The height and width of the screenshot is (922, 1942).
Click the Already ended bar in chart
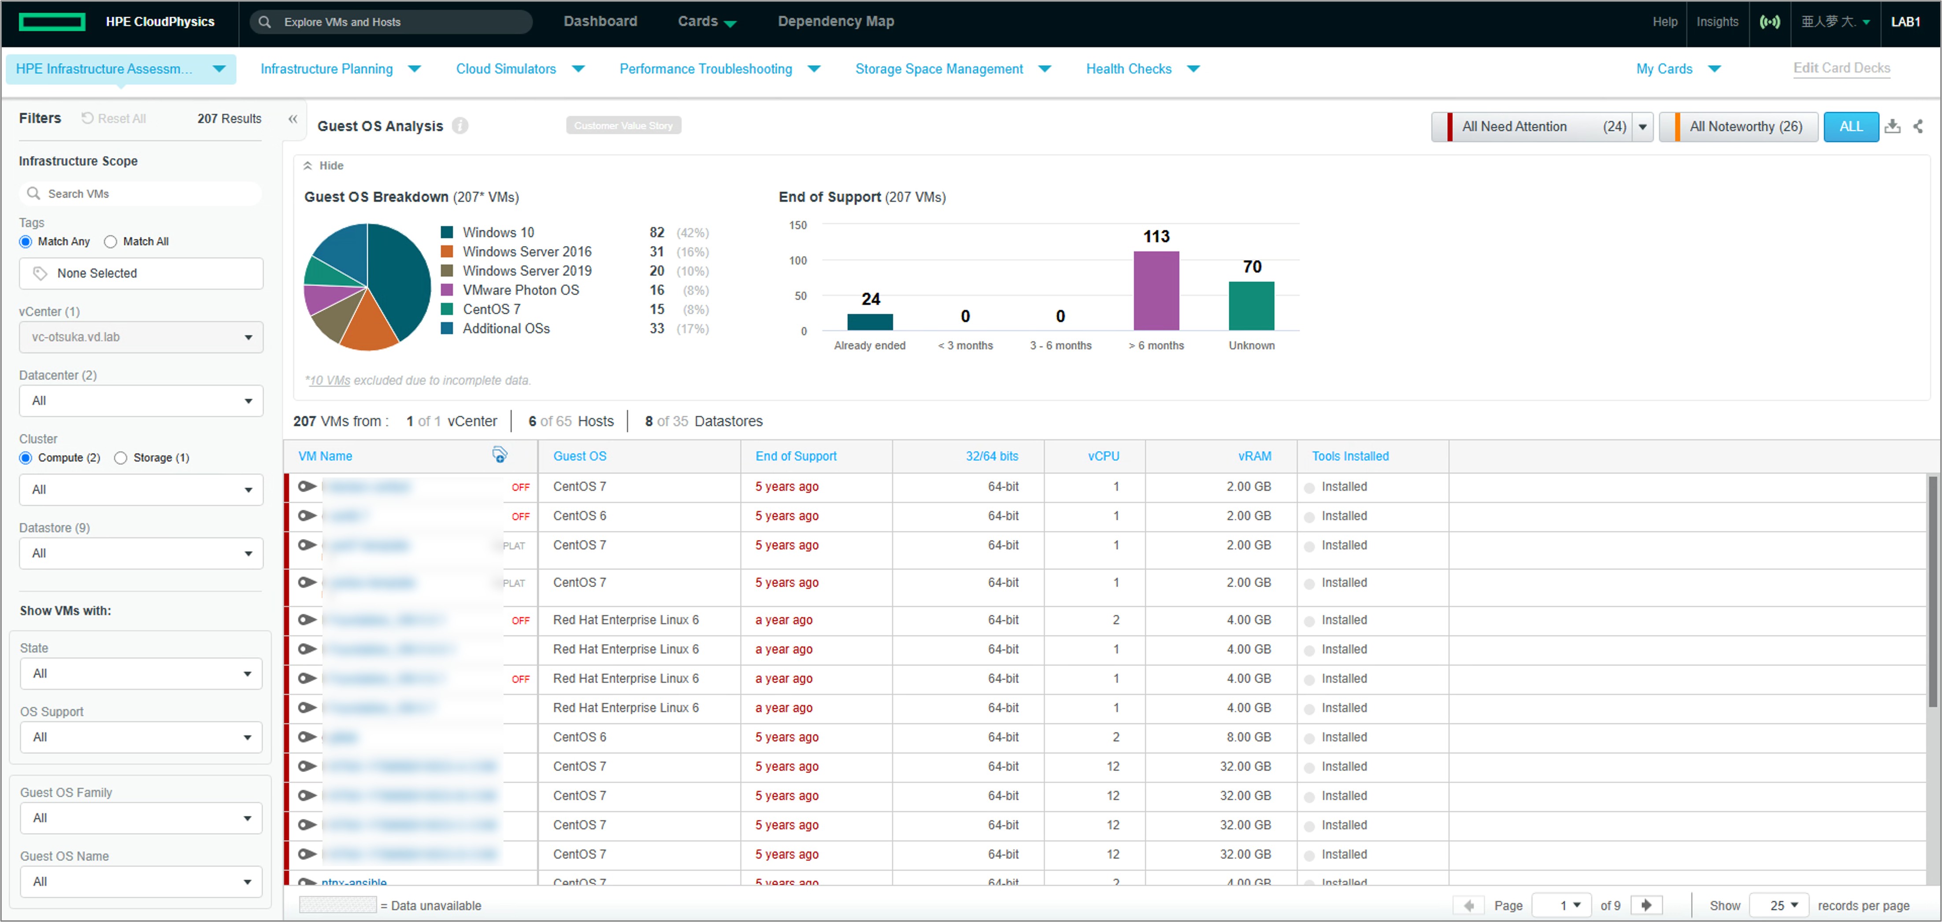click(x=869, y=323)
